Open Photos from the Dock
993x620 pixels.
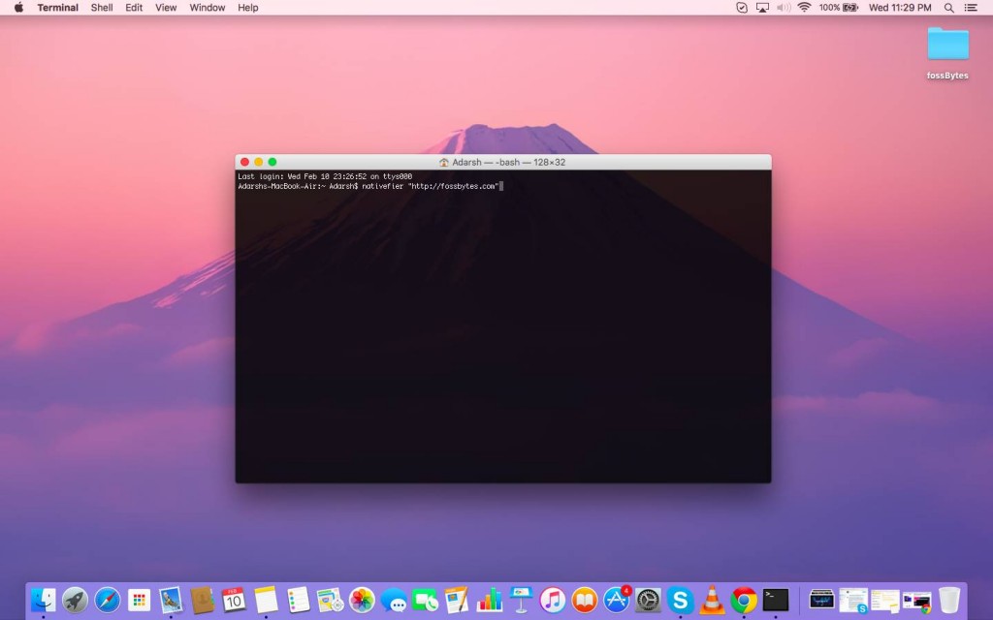[x=362, y=601]
